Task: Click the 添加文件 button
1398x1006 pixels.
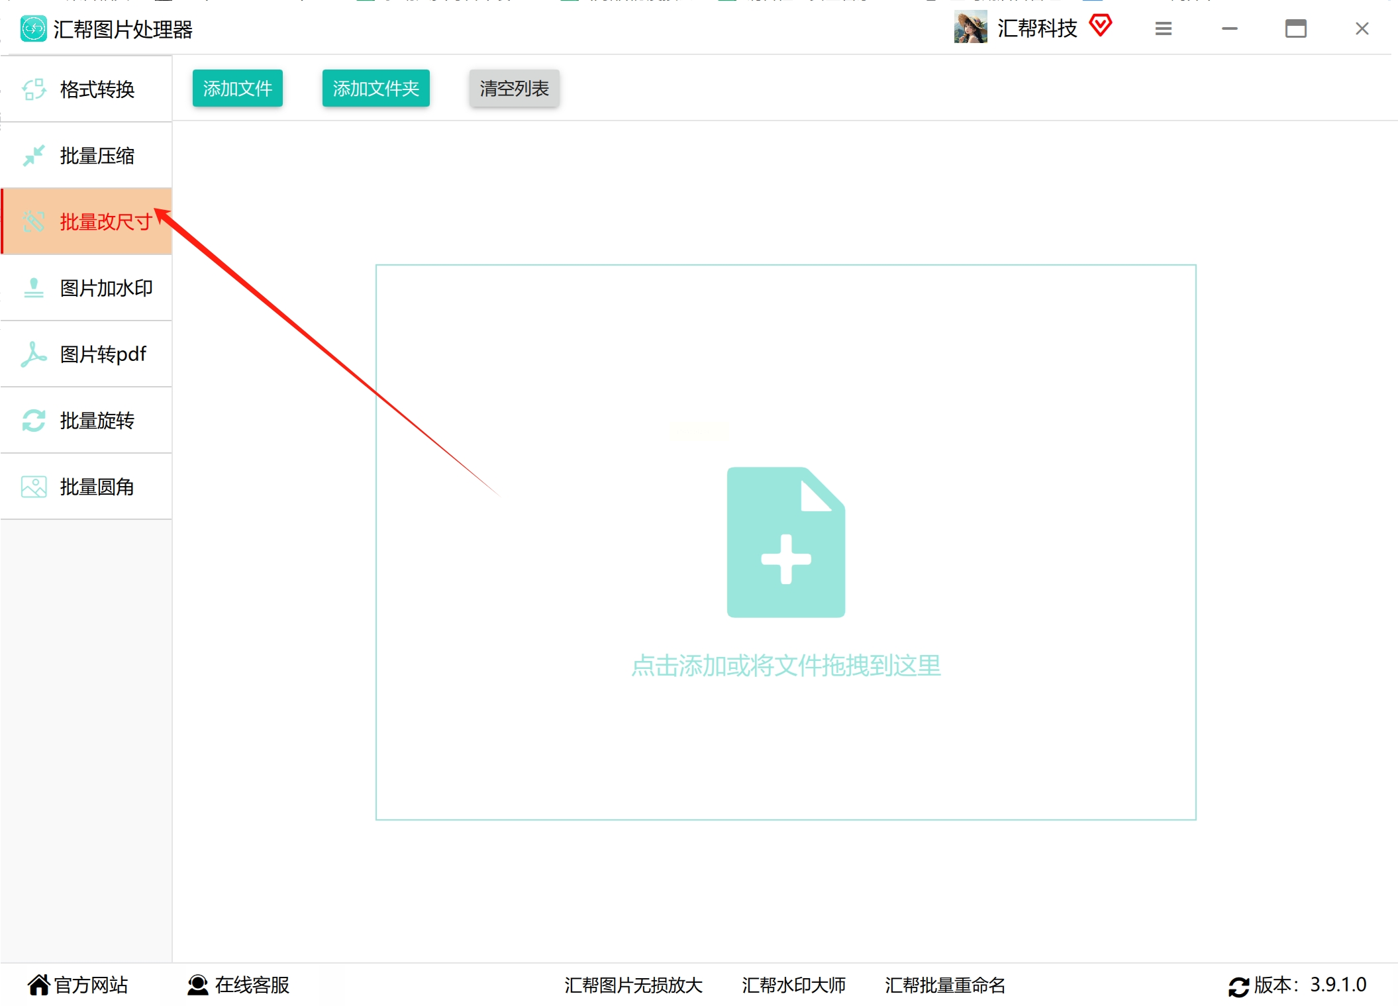Action: coord(237,88)
